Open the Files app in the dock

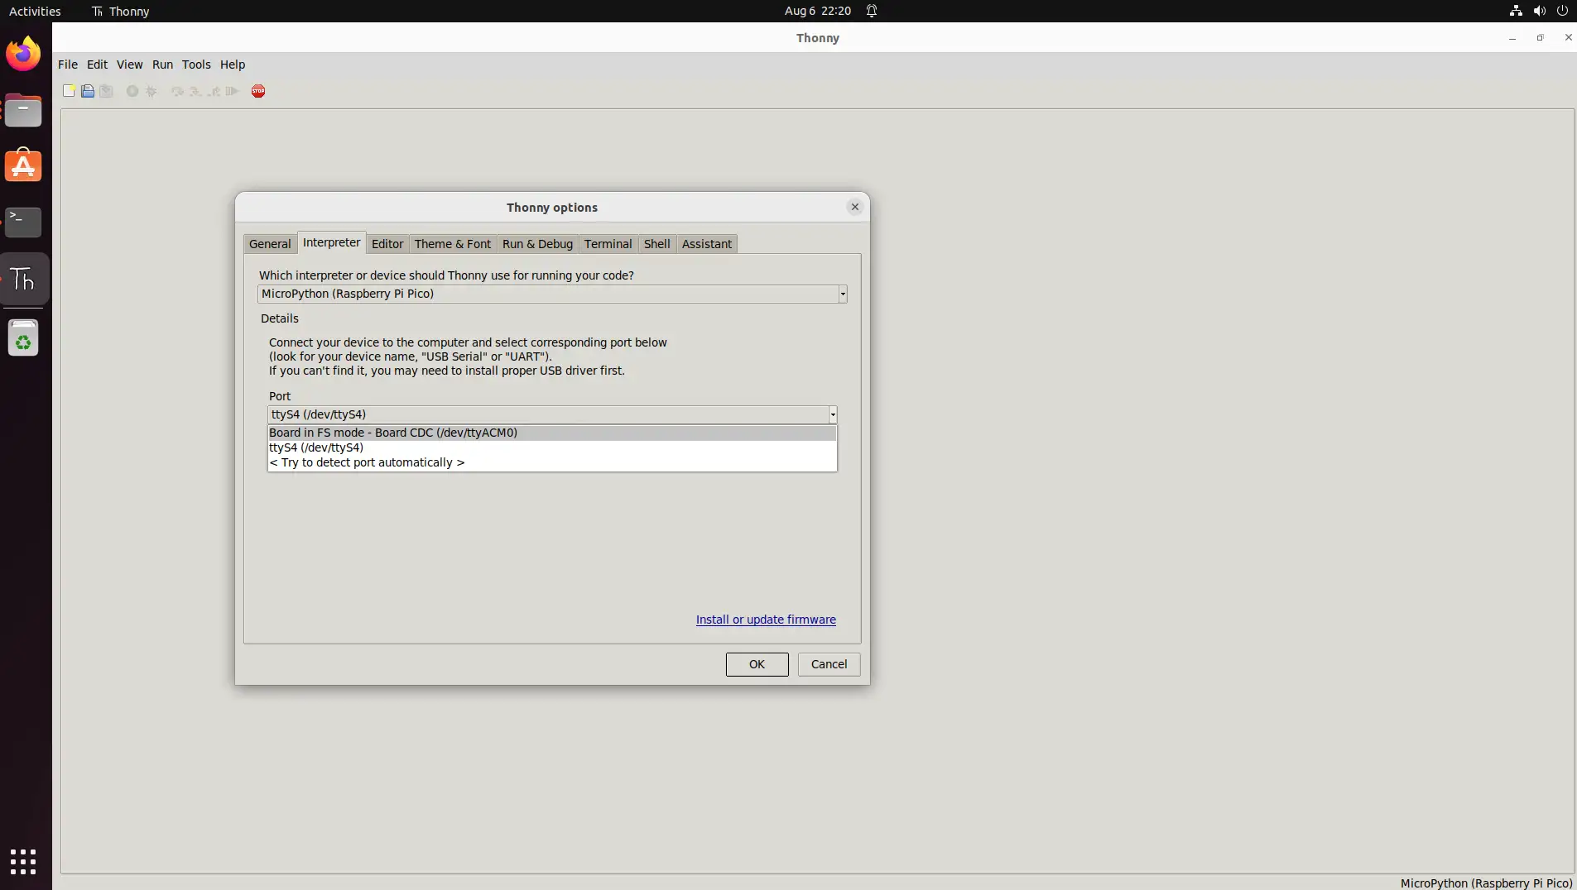[23, 110]
